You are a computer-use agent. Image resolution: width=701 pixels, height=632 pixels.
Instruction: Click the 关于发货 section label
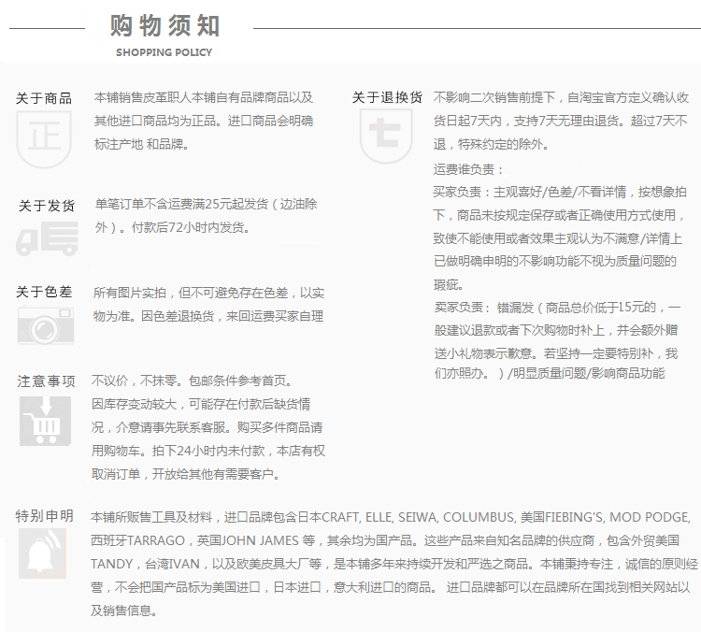click(x=47, y=206)
